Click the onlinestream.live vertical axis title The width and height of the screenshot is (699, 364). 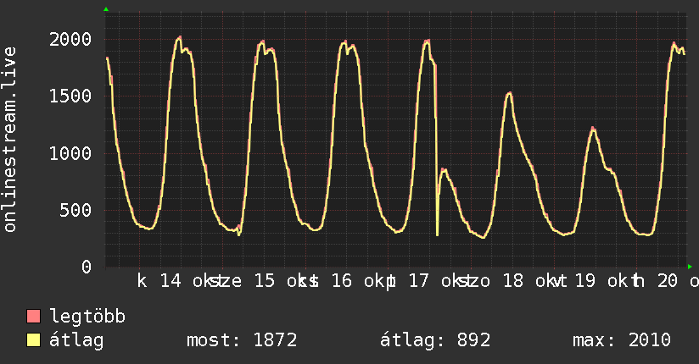9,140
